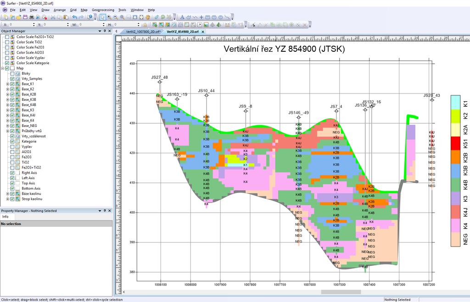Image resolution: width=470 pixels, height=302 pixels.
Task: Toggle visibility of Vrty_Samples layer
Action: (x=12, y=79)
